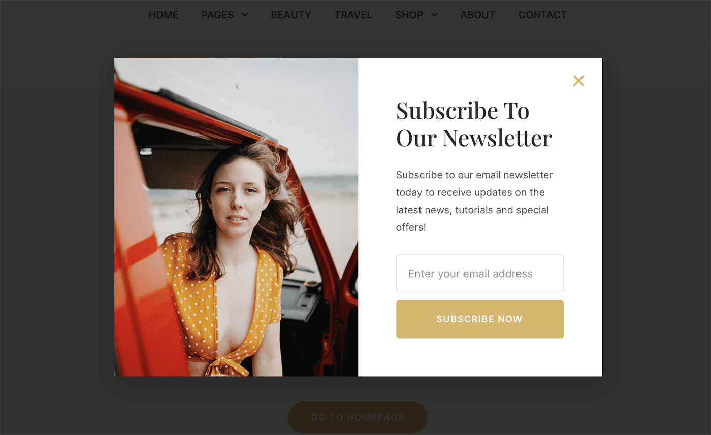Expand the SHOP dropdown chevron

(x=434, y=15)
